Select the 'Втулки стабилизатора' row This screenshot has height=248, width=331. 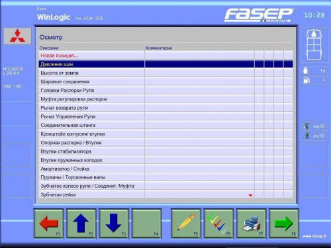166,151
